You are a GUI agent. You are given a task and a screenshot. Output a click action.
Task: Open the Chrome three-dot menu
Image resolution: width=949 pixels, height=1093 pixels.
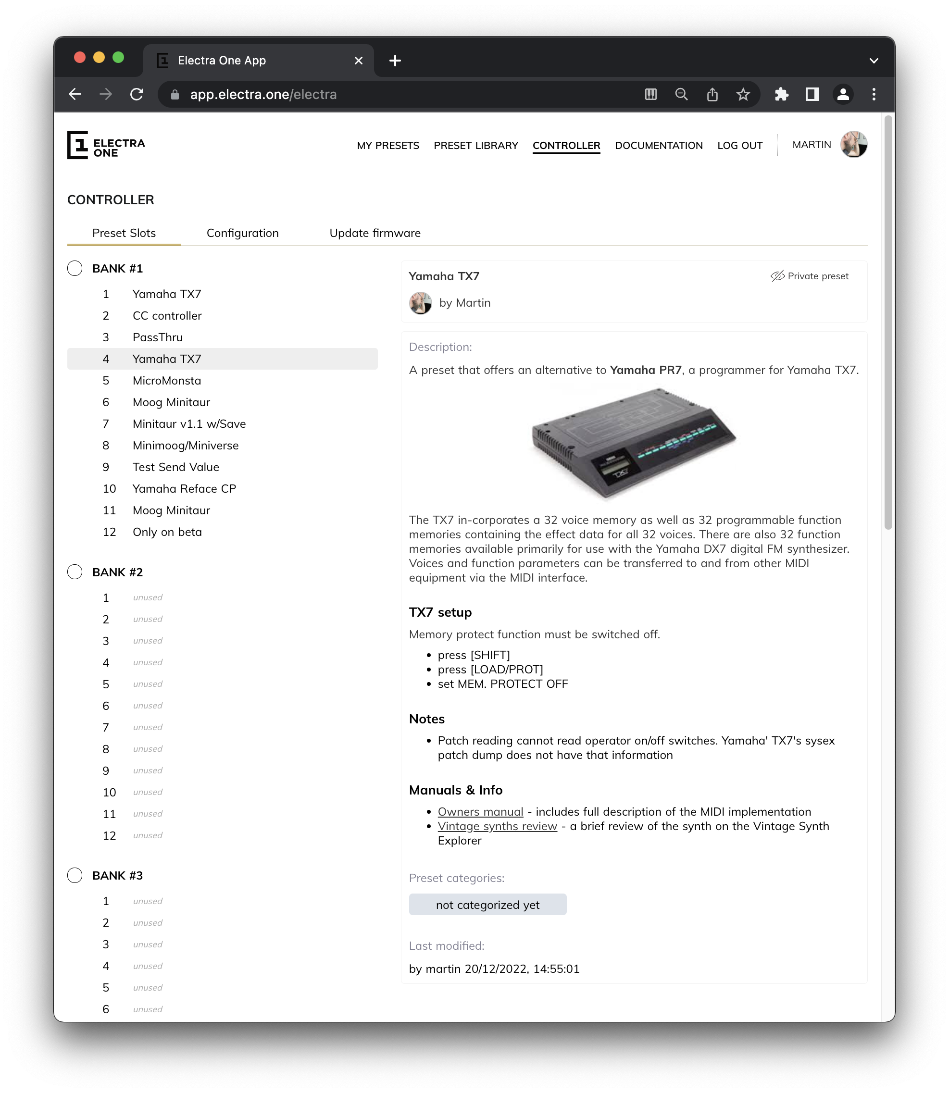tap(874, 94)
